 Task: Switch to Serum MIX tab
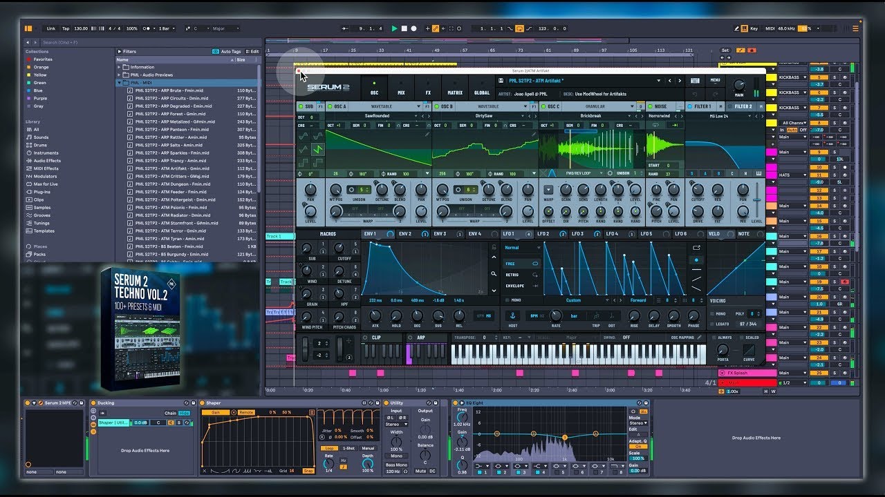pyautogui.click(x=401, y=88)
